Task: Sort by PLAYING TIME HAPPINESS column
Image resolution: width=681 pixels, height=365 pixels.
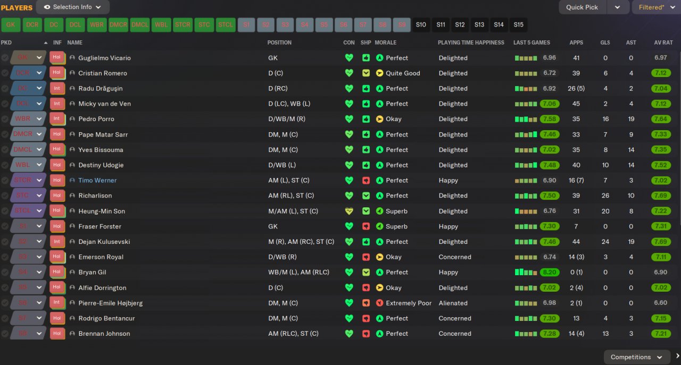Action: (x=471, y=43)
